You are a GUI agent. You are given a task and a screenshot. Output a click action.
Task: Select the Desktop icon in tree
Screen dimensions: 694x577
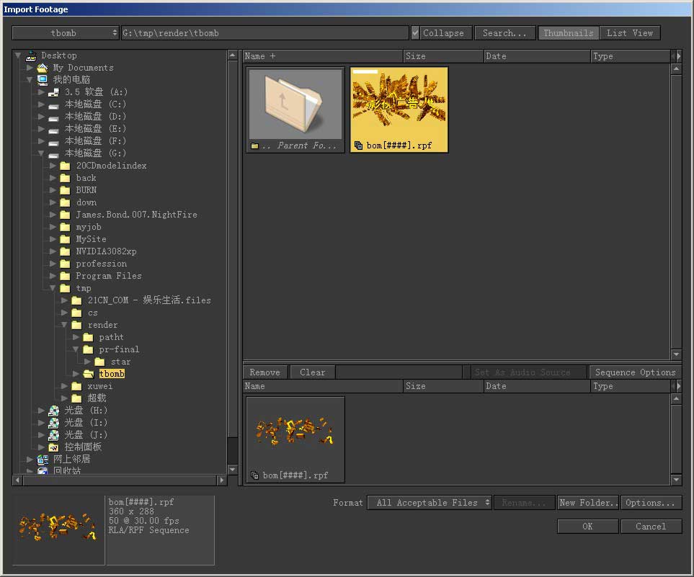(x=31, y=55)
